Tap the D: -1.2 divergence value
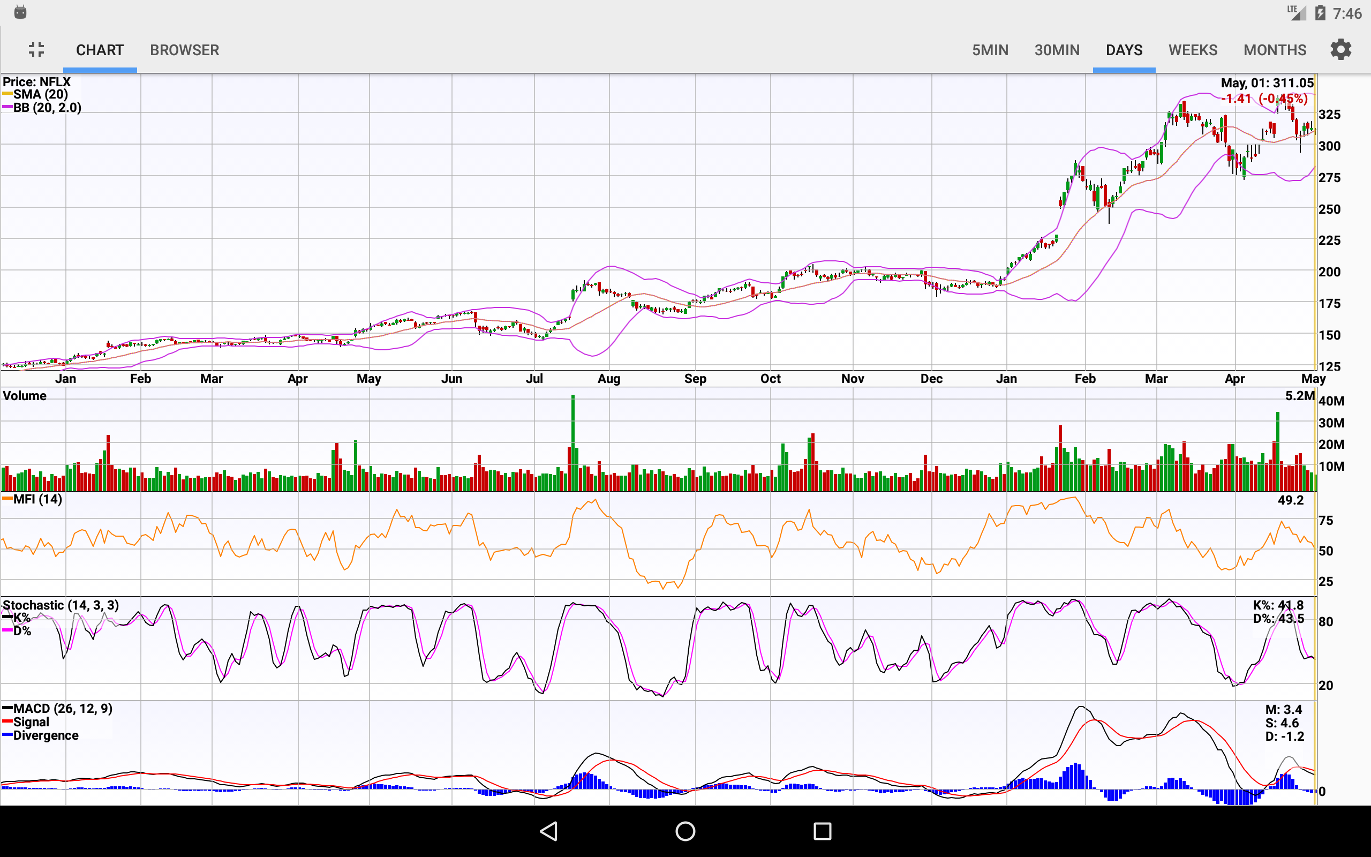The image size is (1371, 857). coord(1284,736)
